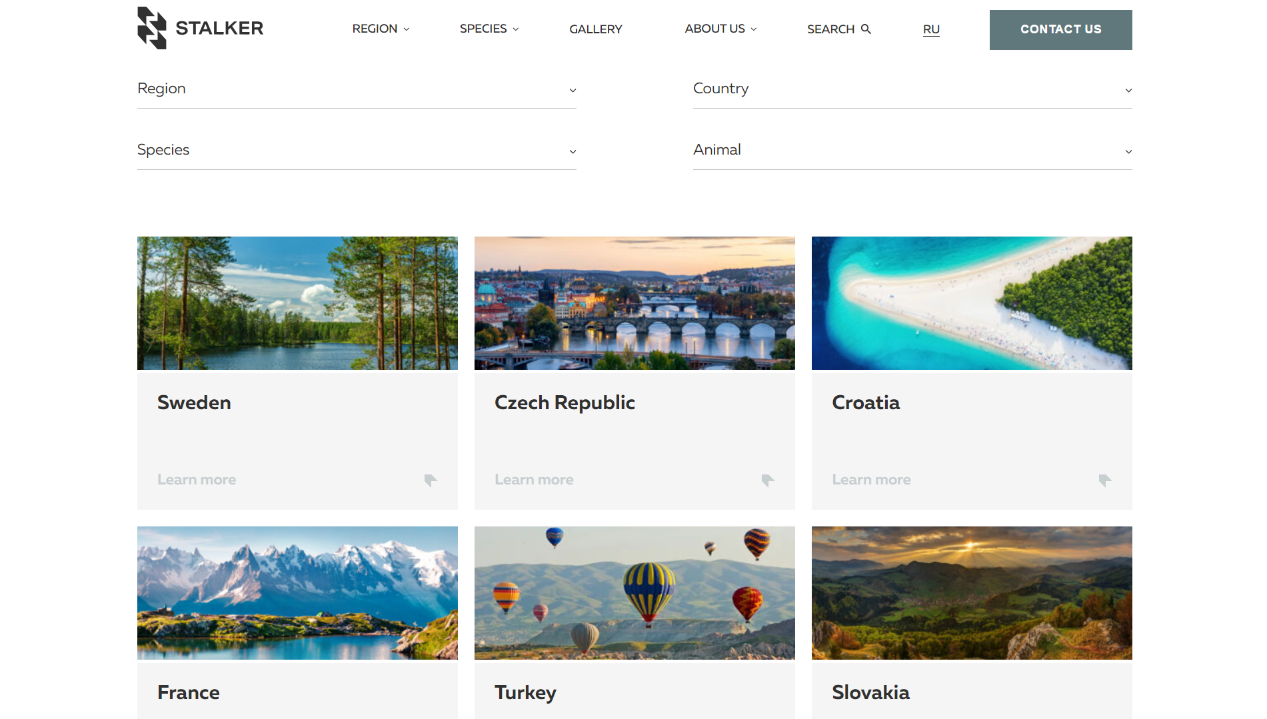Open the France mountains image

tap(297, 593)
